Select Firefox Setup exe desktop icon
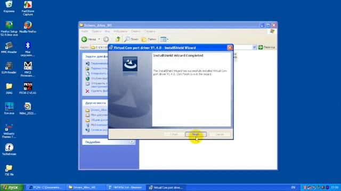Image resolution: width=341 pixels, height=191 pixels. [9, 29]
